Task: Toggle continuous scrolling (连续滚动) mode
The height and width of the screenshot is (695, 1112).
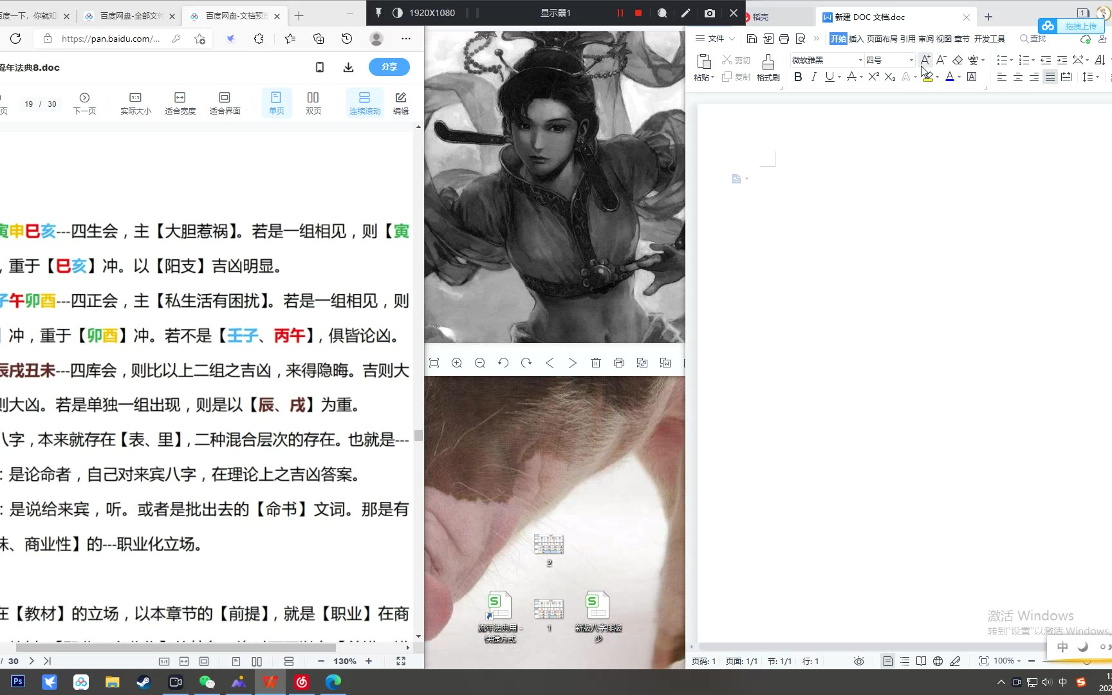Action: [x=365, y=103]
